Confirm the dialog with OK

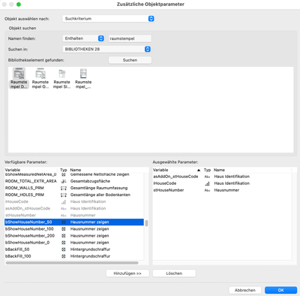click(x=280, y=290)
